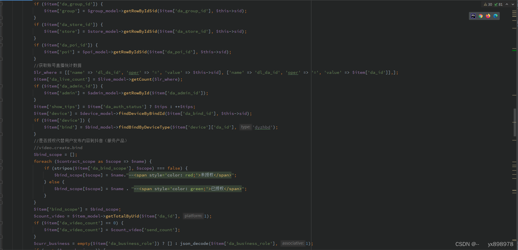518x250 pixels.
Task: Click the 'send_count' array key
Action: click(160, 230)
